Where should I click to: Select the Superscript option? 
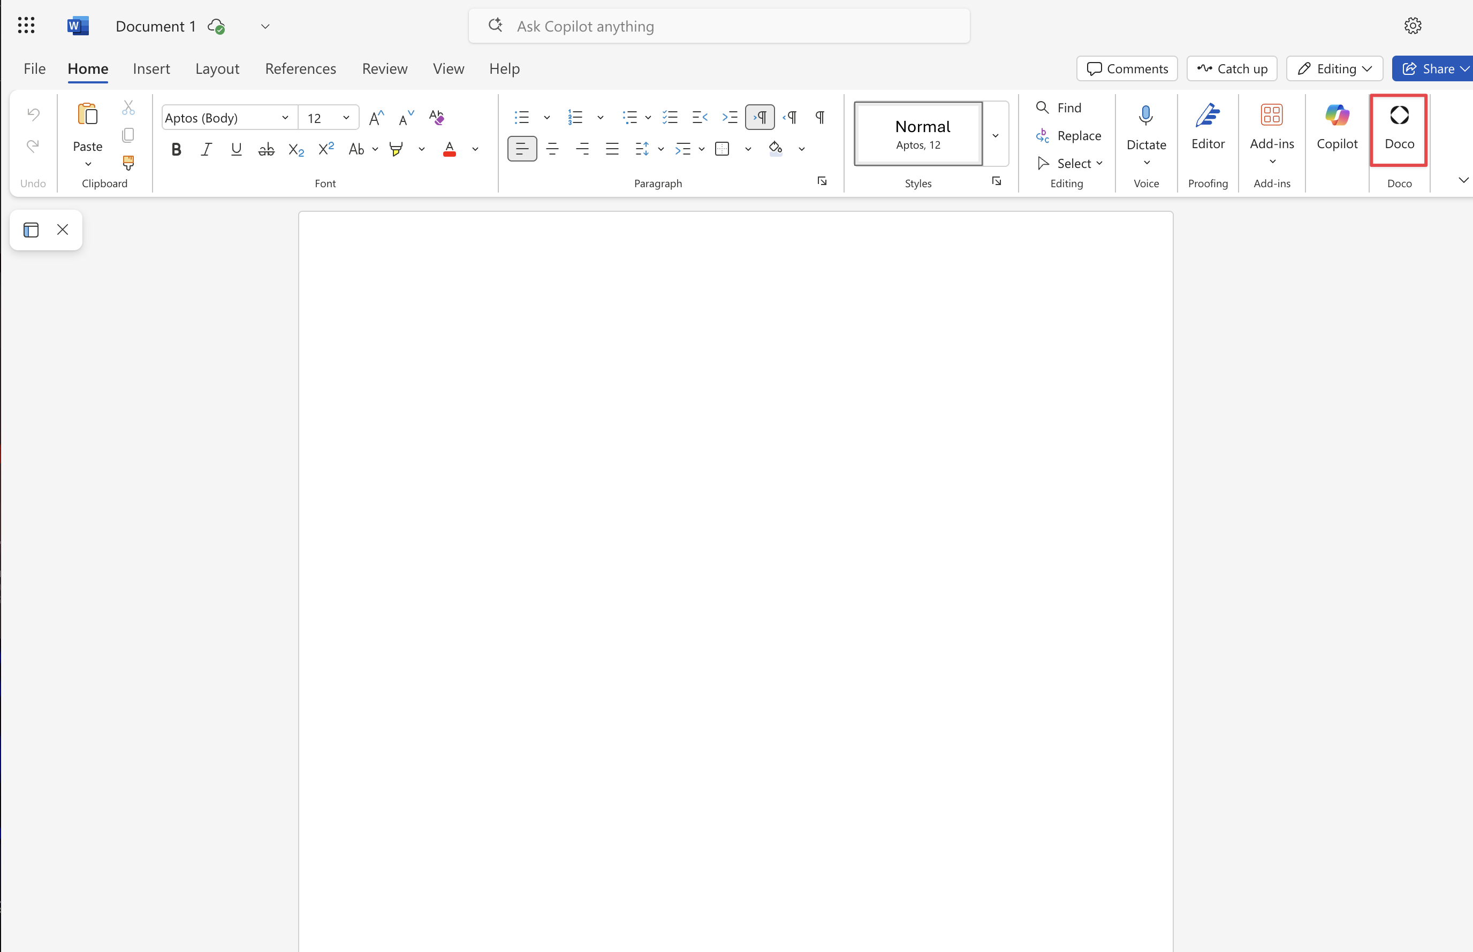[326, 148]
